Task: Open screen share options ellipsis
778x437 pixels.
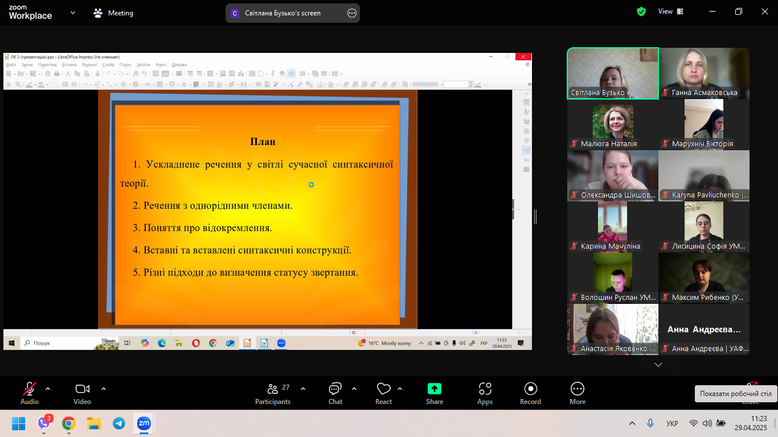Action: [352, 13]
